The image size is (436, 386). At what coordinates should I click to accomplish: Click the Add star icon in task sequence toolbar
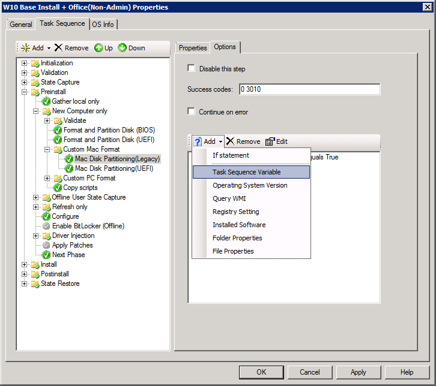(25, 48)
